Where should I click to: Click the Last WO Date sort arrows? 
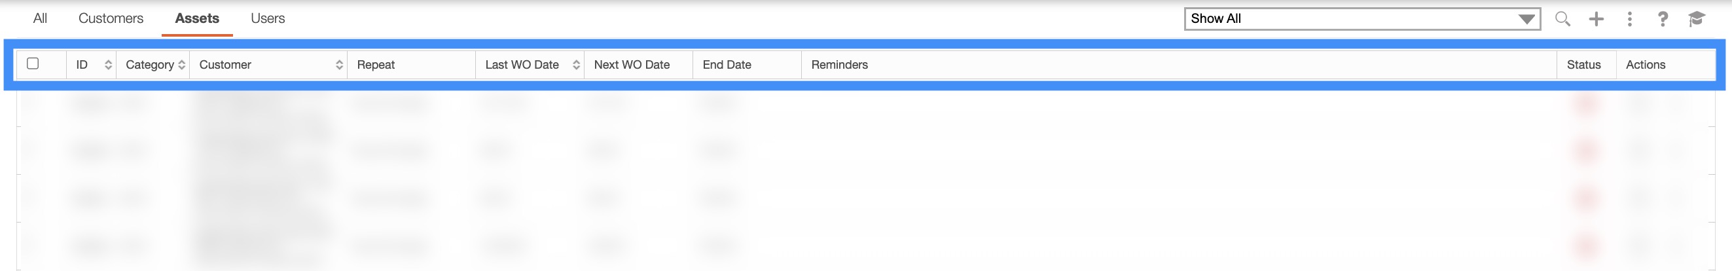coord(576,65)
